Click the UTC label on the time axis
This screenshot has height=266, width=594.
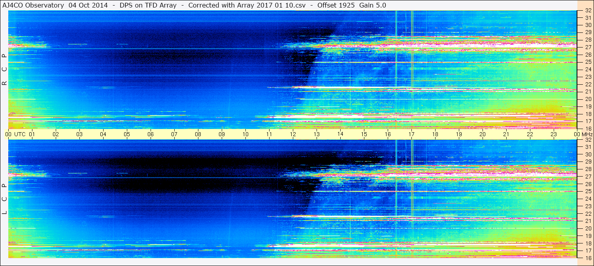[x=20, y=134]
